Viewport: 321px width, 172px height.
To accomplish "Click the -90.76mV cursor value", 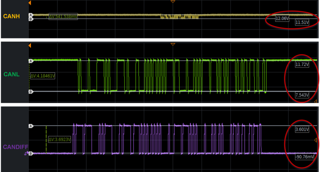I will coord(305,157).
